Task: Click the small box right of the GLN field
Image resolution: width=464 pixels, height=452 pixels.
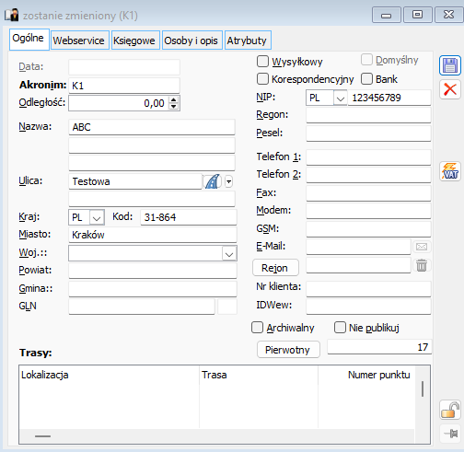Action: pos(227,307)
